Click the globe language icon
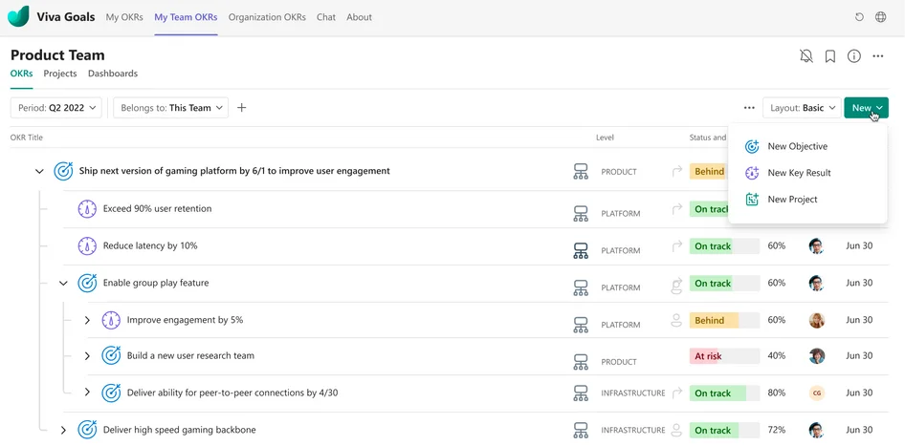Screen dimensions: 905x446 pyautogui.click(x=881, y=17)
